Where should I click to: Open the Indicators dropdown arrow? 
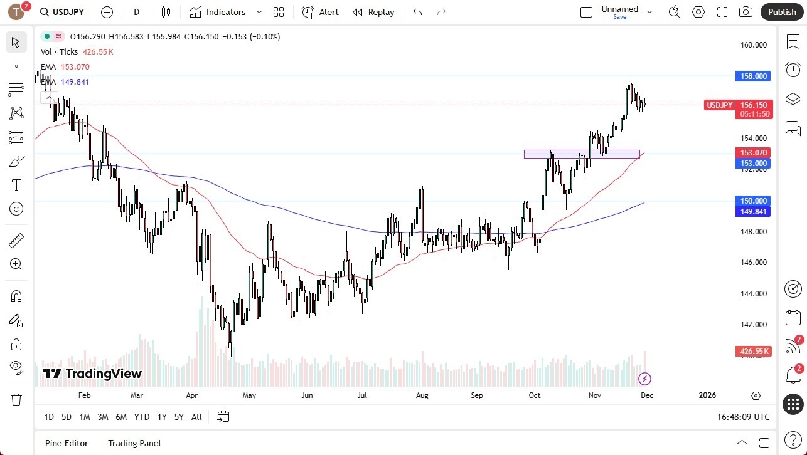[x=259, y=12]
